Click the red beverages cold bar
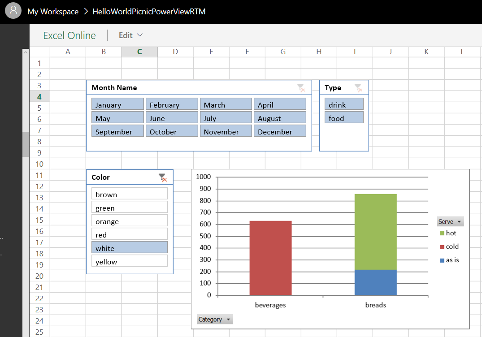This screenshot has width=482, height=337. click(x=270, y=258)
